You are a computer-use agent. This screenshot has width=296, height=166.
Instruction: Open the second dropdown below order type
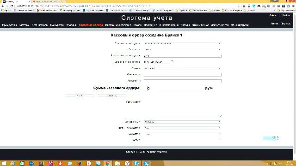(x=182, y=49)
